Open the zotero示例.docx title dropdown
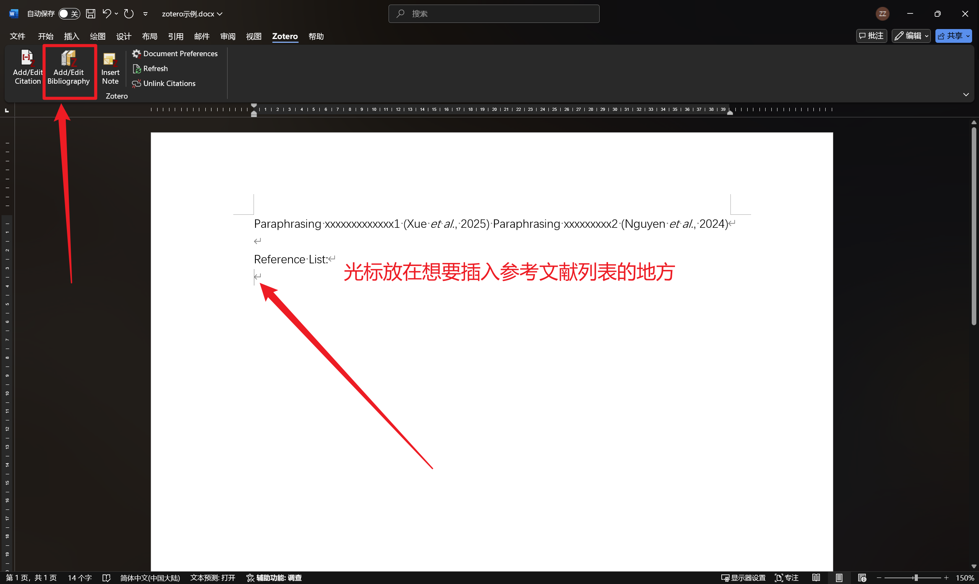The height and width of the screenshot is (584, 979). [220, 13]
